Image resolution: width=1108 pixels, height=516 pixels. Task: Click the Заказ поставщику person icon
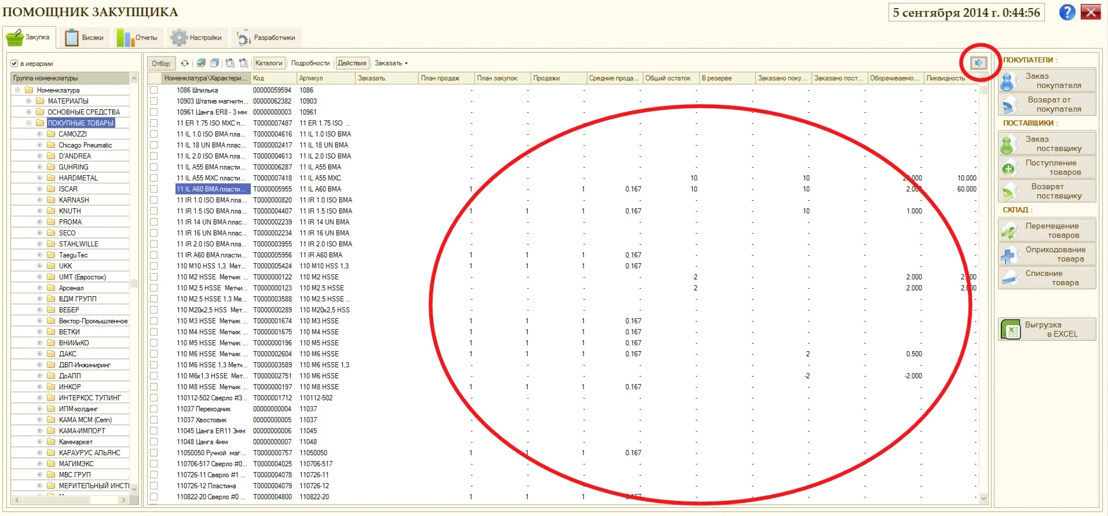[x=1008, y=144]
